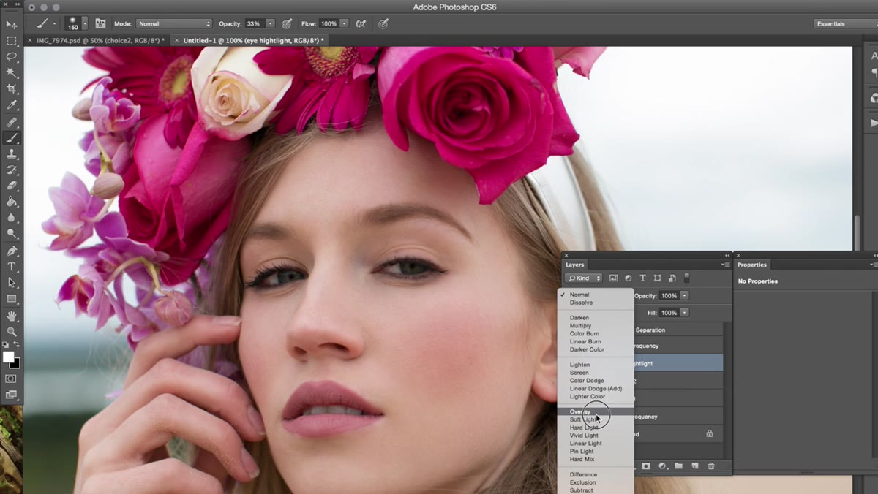Toggle the layer filtering switch on or off
Viewport: 878px width, 494px height.
pos(686,278)
